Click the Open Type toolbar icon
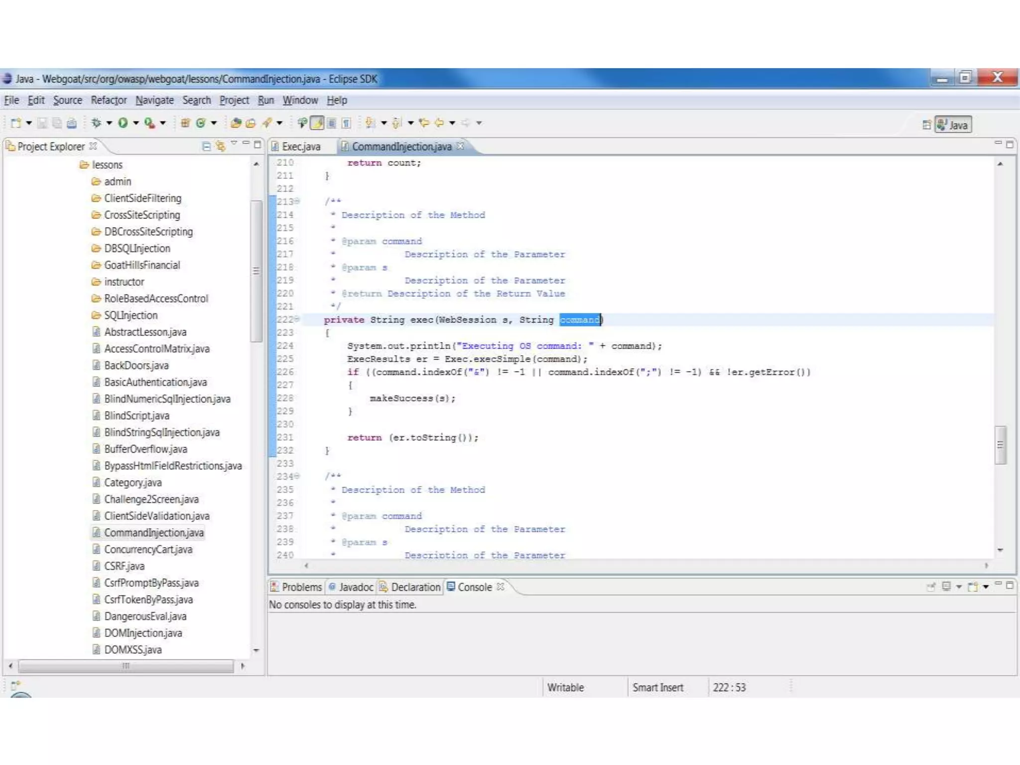Image resolution: width=1020 pixels, height=765 pixels. (x=236, y=123)
